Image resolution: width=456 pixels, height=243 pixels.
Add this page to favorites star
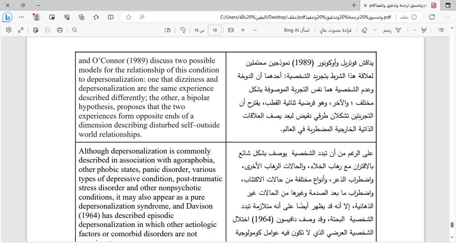(x=128, y=17)
